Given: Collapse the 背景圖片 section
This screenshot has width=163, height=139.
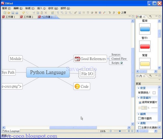Looking at the screenshot, I should (139, 98).
